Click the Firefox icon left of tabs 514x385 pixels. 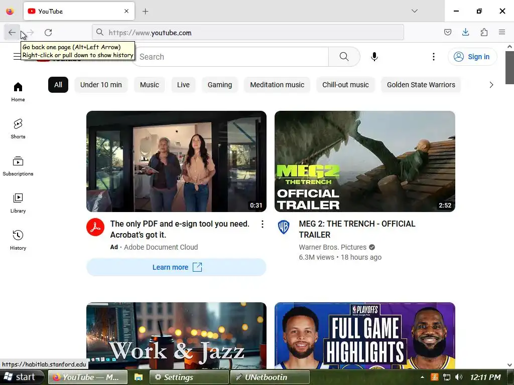(x=10, y=11)
